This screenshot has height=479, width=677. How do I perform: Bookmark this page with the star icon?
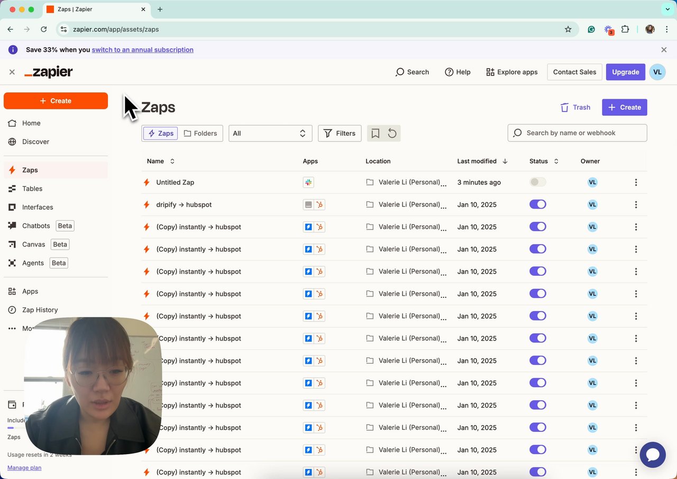568,29
